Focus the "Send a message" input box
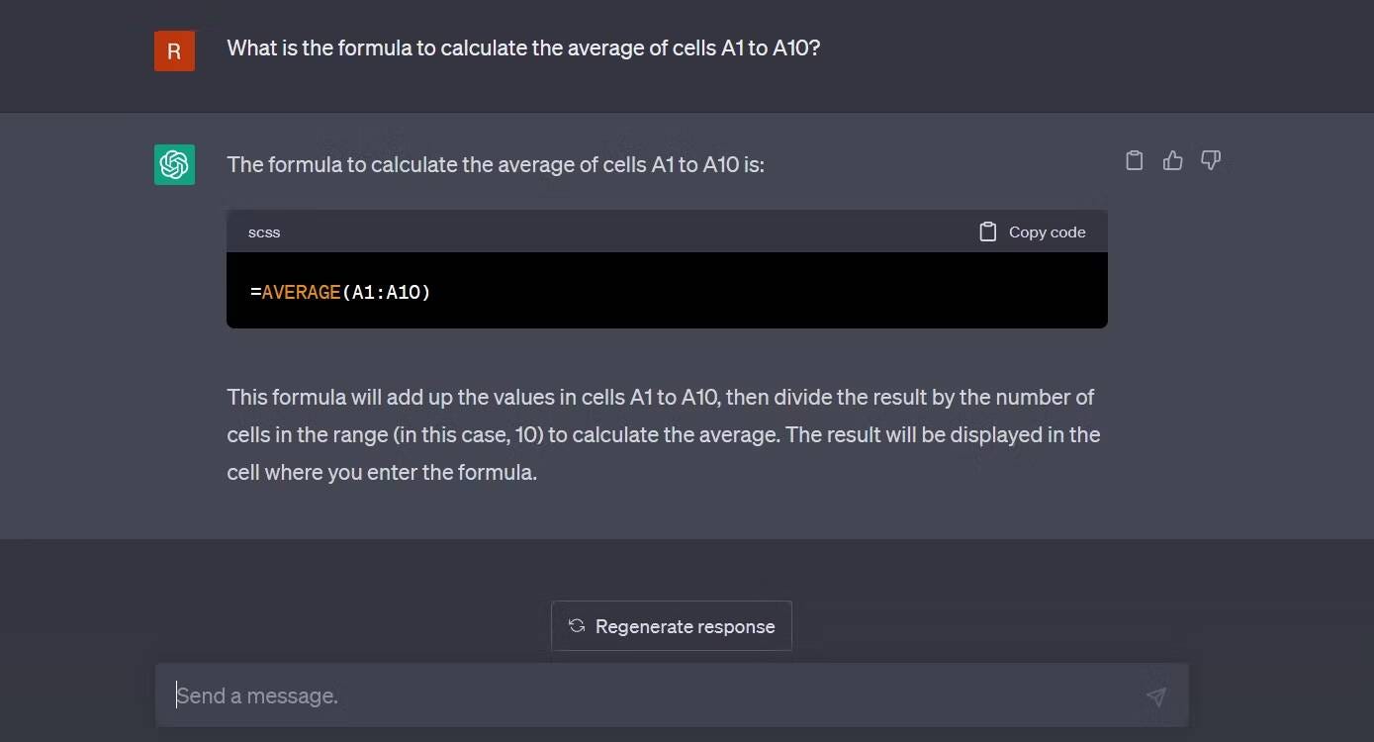 click(x=643, y=696)
